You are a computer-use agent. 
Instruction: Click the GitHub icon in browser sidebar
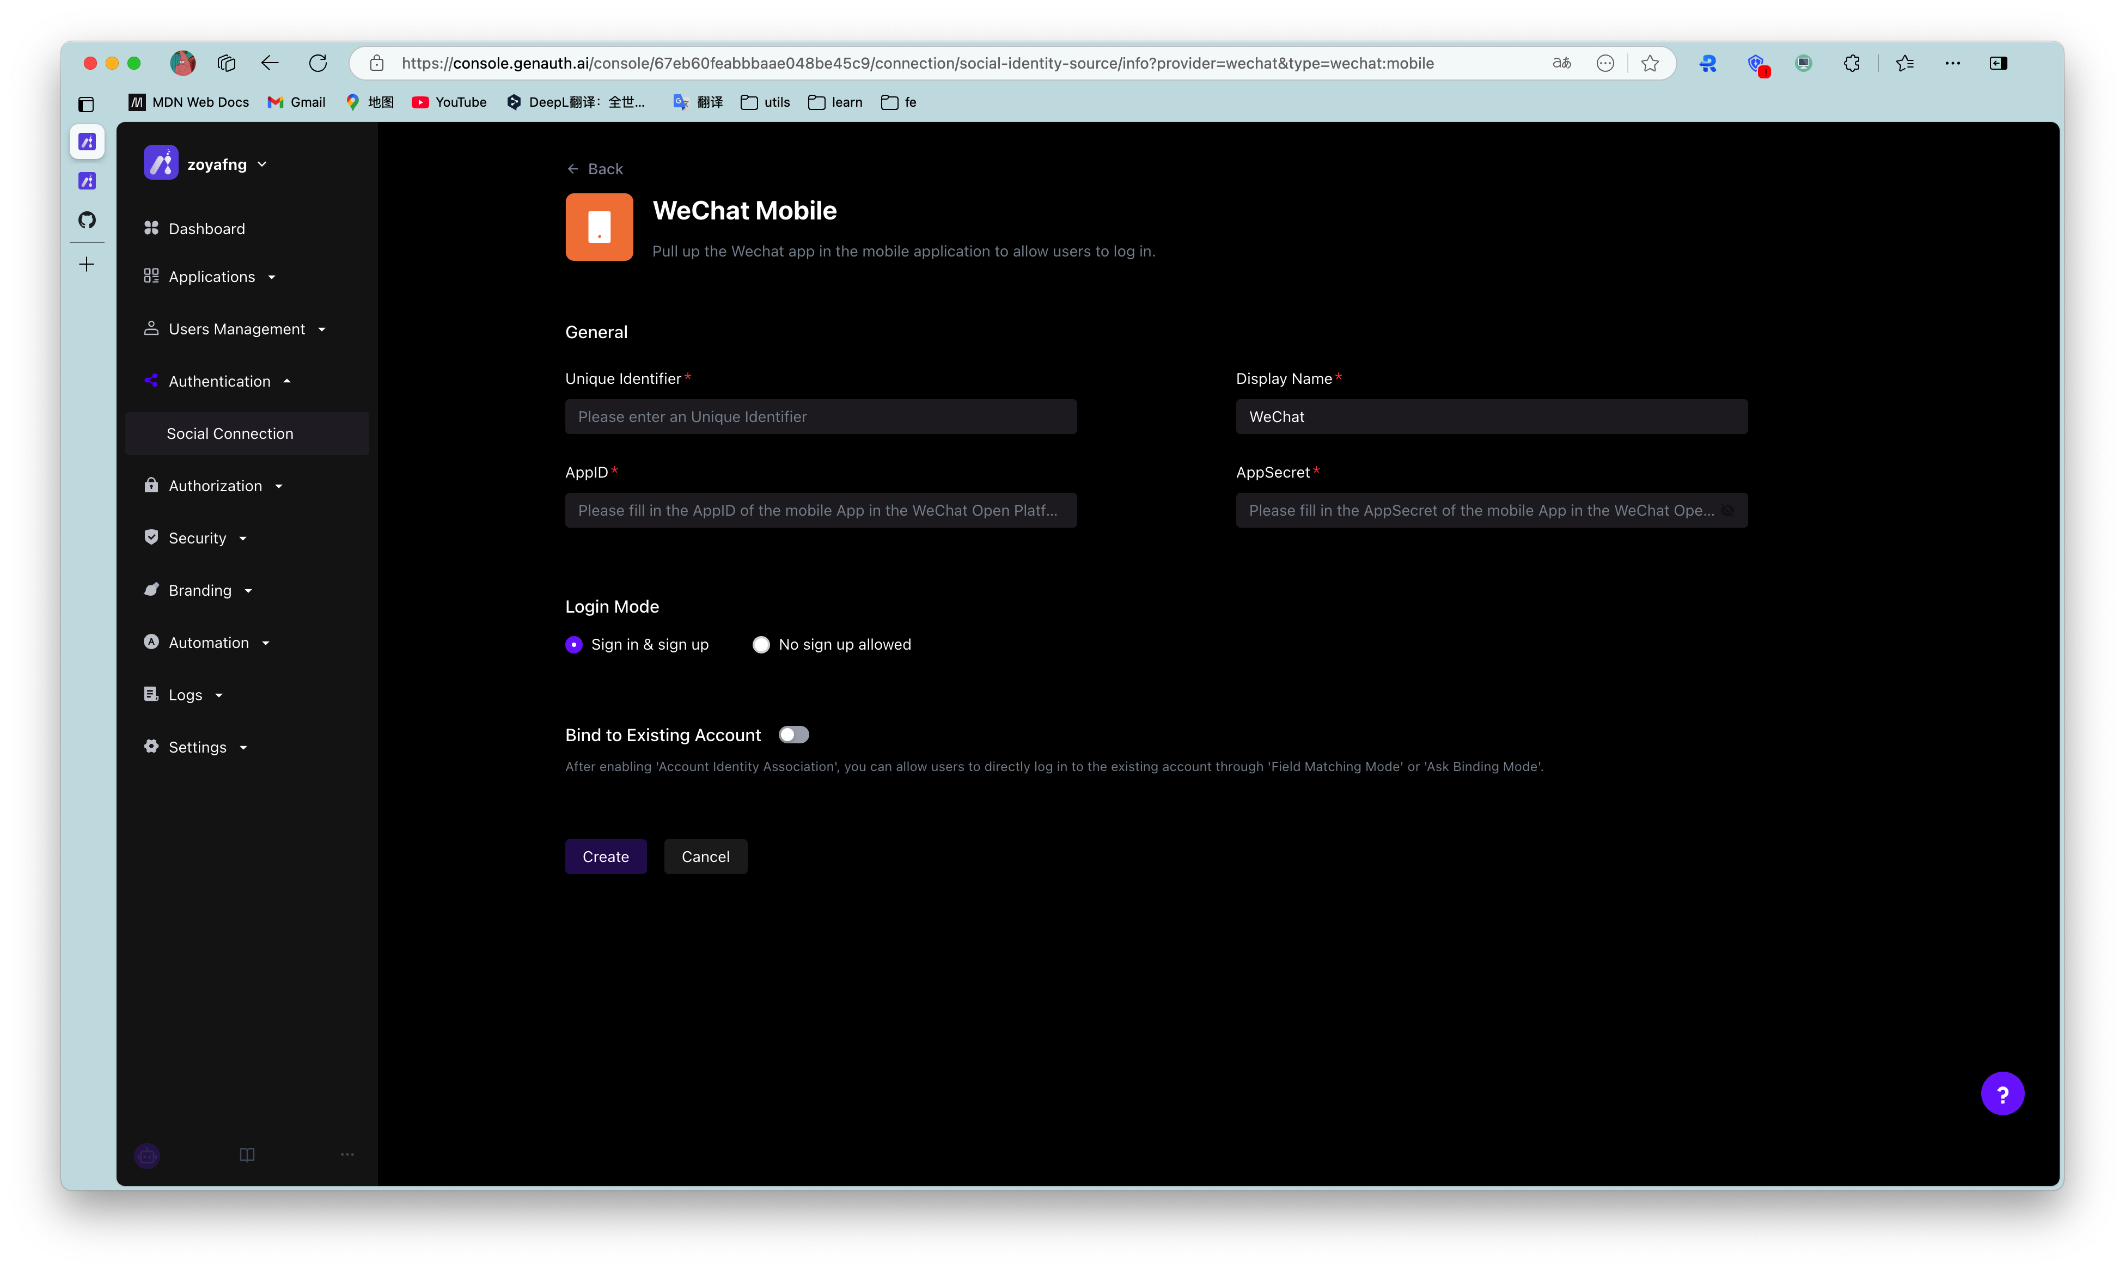click(x=87, y=220)
